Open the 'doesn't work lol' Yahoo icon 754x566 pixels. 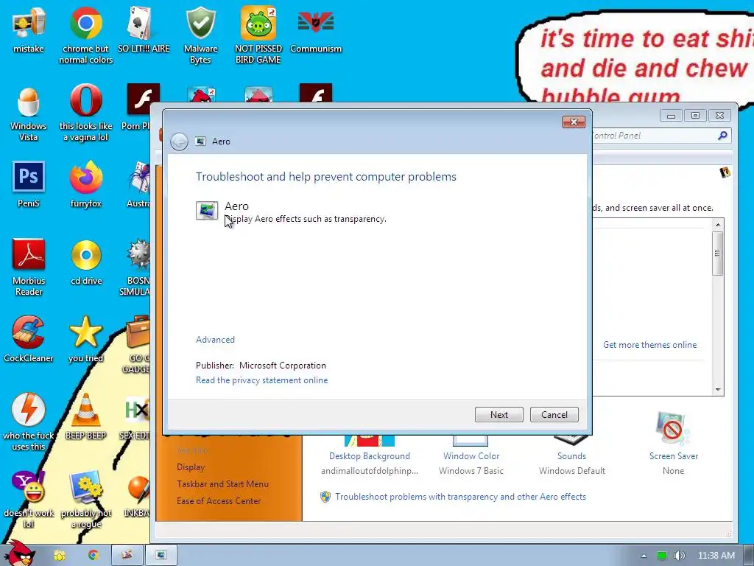29,500
